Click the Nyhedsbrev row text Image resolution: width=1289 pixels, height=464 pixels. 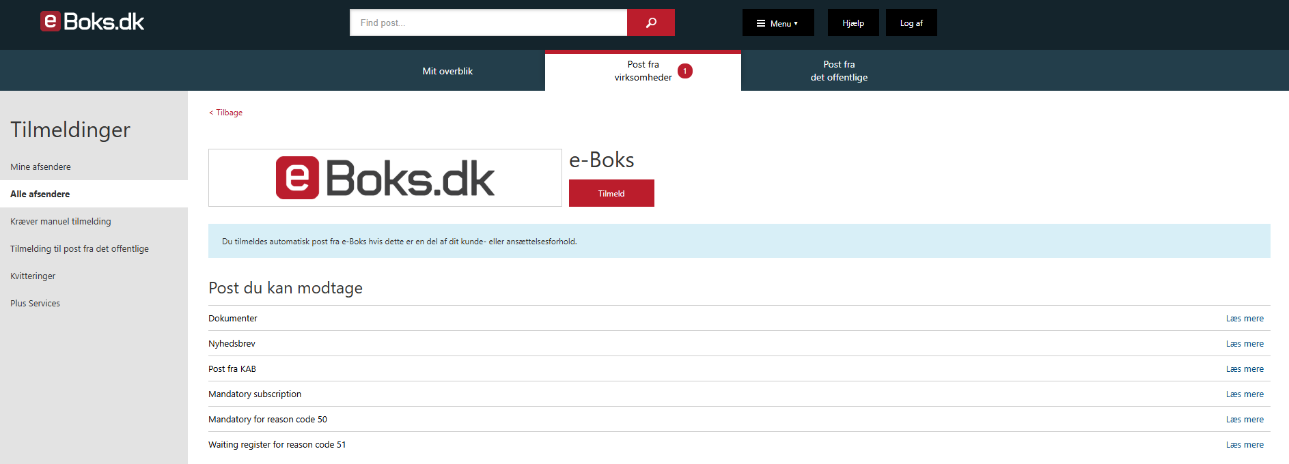(232, 344)
